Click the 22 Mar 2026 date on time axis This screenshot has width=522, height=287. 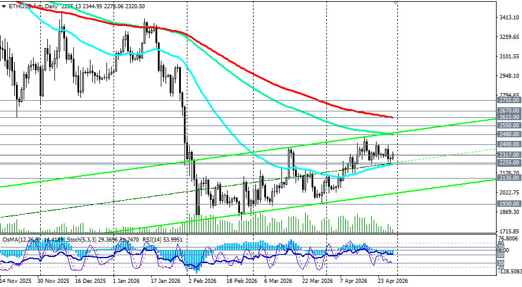pos(317,281)
